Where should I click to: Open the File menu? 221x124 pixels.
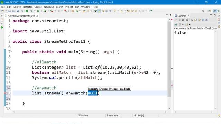3,7
